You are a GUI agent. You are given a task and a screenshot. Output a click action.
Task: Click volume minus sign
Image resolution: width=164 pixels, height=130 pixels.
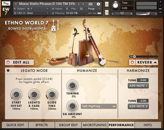tap(137, 14)
